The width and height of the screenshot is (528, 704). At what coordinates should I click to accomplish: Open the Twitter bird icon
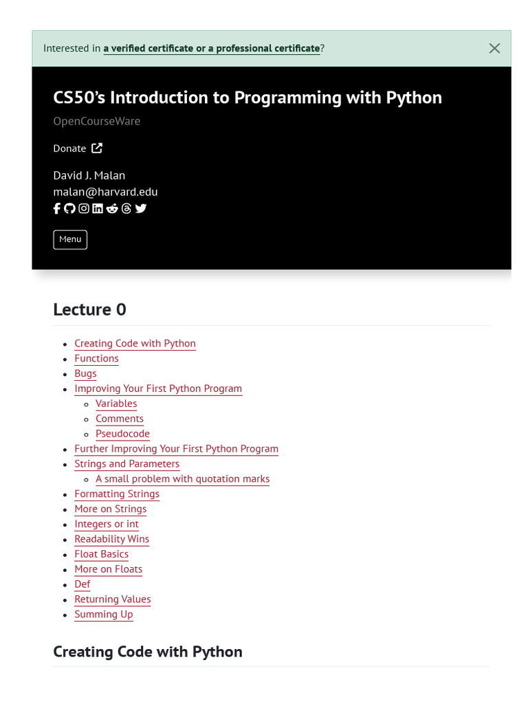pos(141,208)
